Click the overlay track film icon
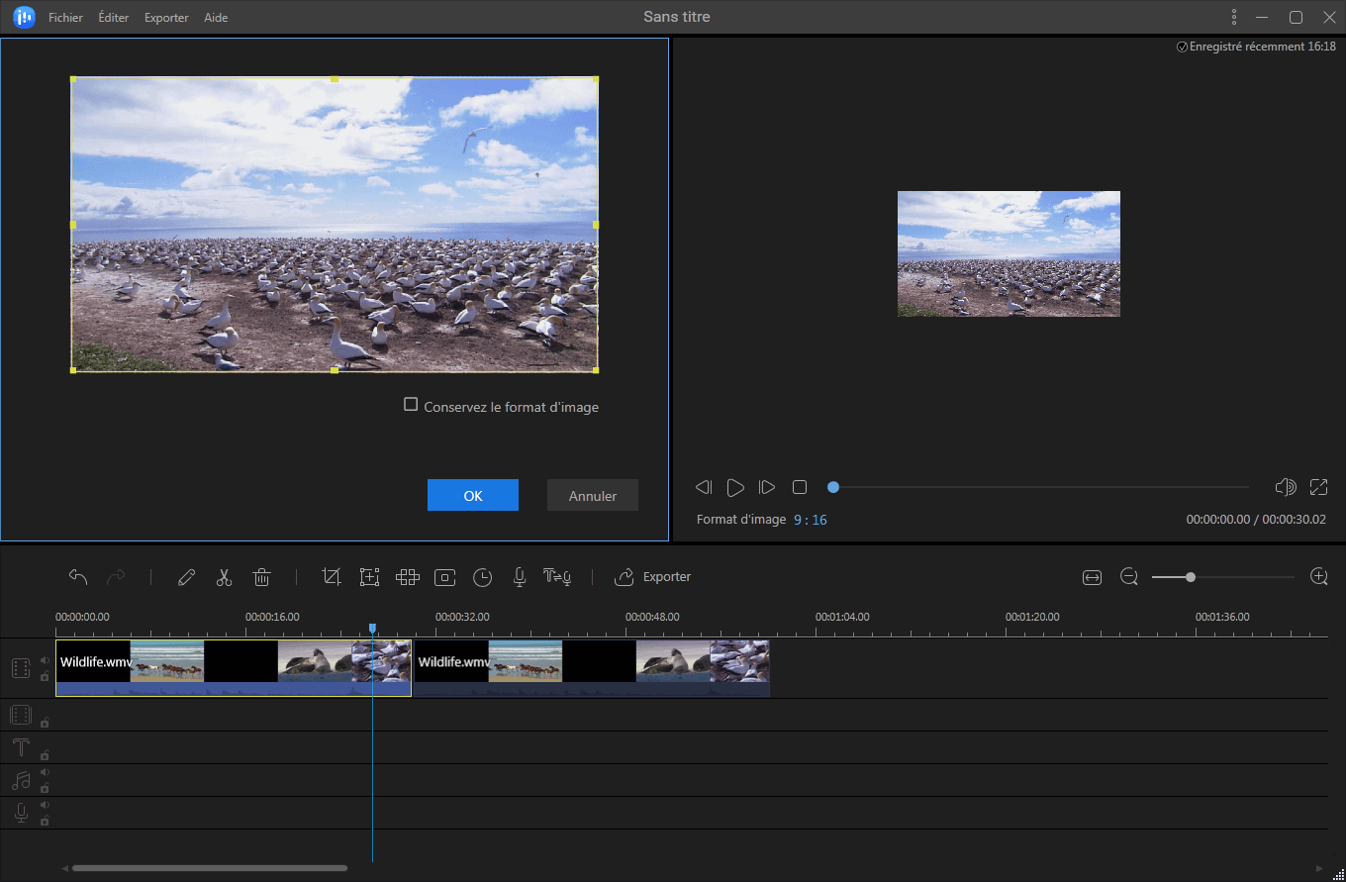Screen dimensions: 1346x882 click(x=21, y=715)
